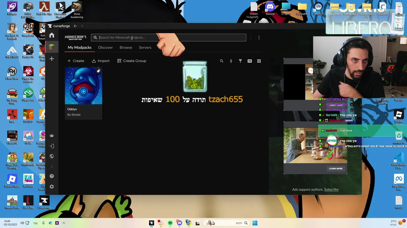Toggle the M modpack view button
Image resolution: width=407 pixels, height=228 pixels.
pos(250,61)
